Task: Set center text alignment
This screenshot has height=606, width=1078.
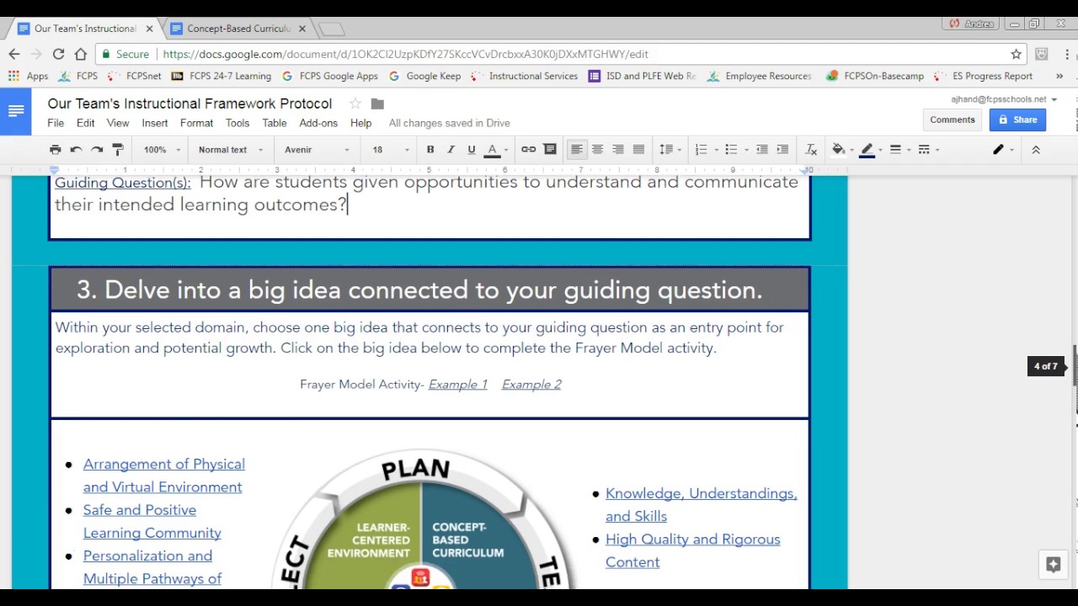Action: click(x=597, y=150)
